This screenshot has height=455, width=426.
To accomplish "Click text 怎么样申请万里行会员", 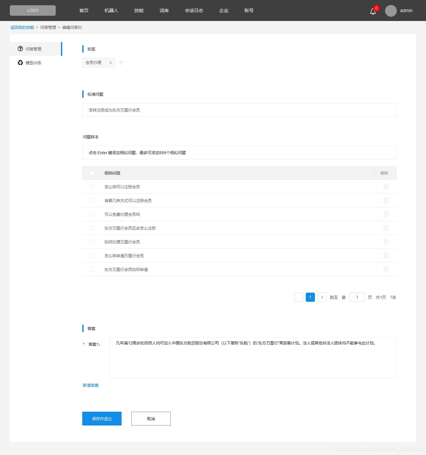I will point(124,256).
